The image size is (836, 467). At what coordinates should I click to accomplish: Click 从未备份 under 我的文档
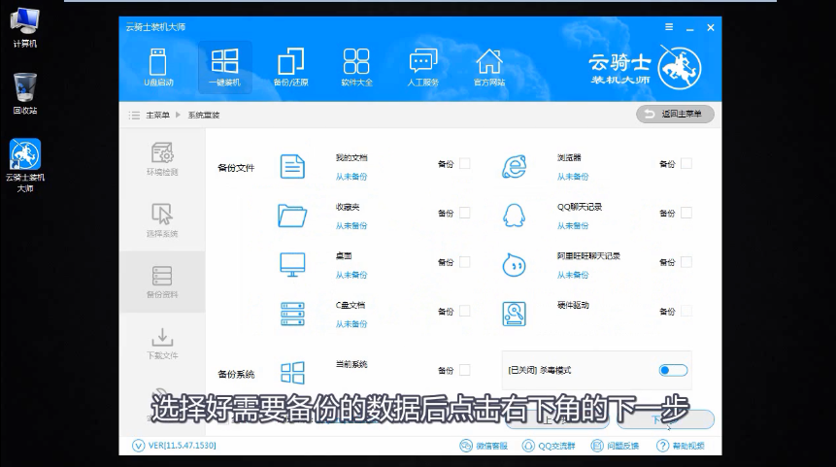click(x=351, y=177)
